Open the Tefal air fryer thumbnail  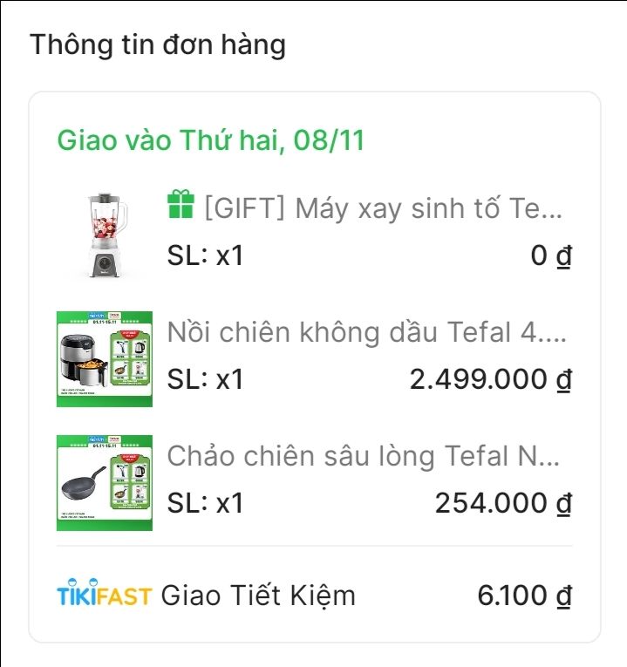(x=105, y=358)
